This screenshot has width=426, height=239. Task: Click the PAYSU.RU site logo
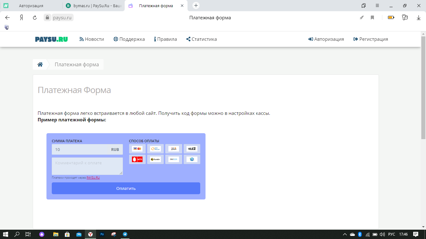point(51,39)
